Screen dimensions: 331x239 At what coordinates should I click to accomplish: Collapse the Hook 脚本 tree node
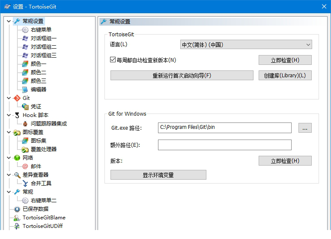coord(9,115)
